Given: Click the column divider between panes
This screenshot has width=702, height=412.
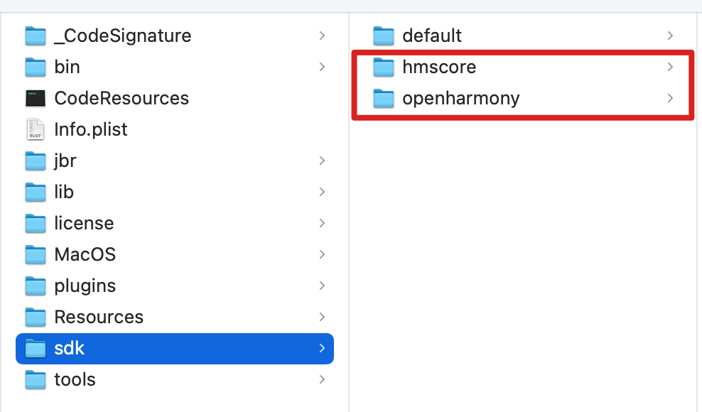Looking at the screenshot, I should point(349,213).
